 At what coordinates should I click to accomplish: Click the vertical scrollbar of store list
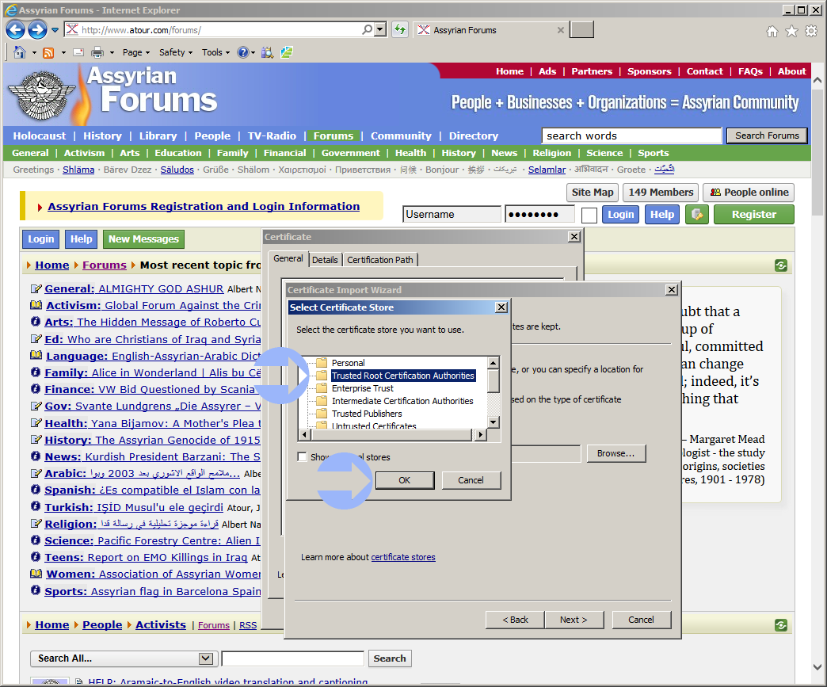pyautogui.click(x=494, y=392)
